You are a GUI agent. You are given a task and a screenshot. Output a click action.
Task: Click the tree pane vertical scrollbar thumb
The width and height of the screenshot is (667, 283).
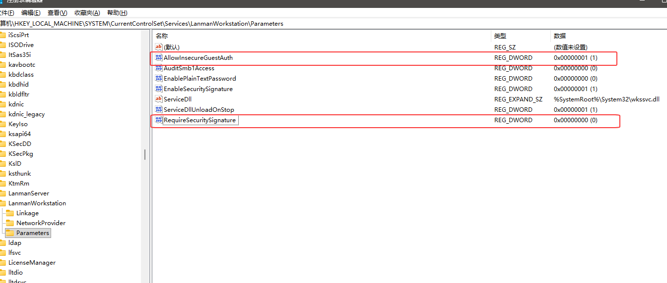(145, 154)
